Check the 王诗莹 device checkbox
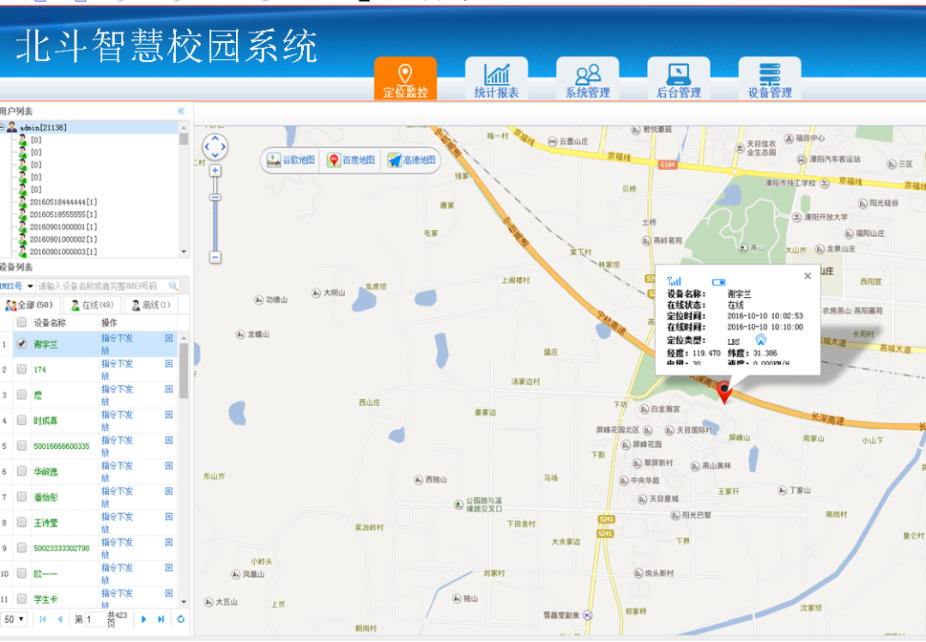The height and width of the screenshot is (642, 926). pos(21,522)
